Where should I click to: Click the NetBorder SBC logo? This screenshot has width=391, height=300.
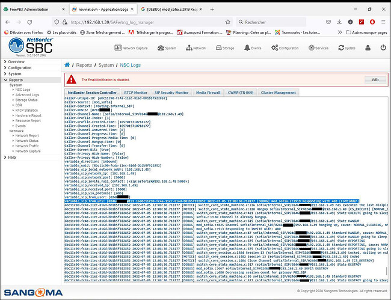(31, 46)
